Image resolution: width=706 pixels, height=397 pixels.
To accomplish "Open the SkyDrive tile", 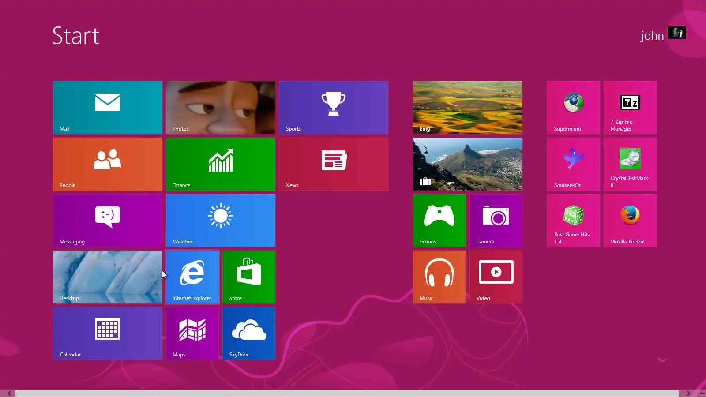I will [249, 333].
